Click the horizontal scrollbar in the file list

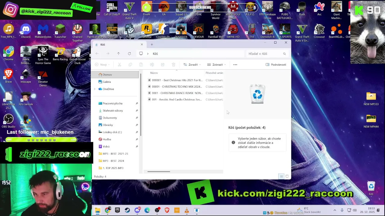(x=159, y=172)
